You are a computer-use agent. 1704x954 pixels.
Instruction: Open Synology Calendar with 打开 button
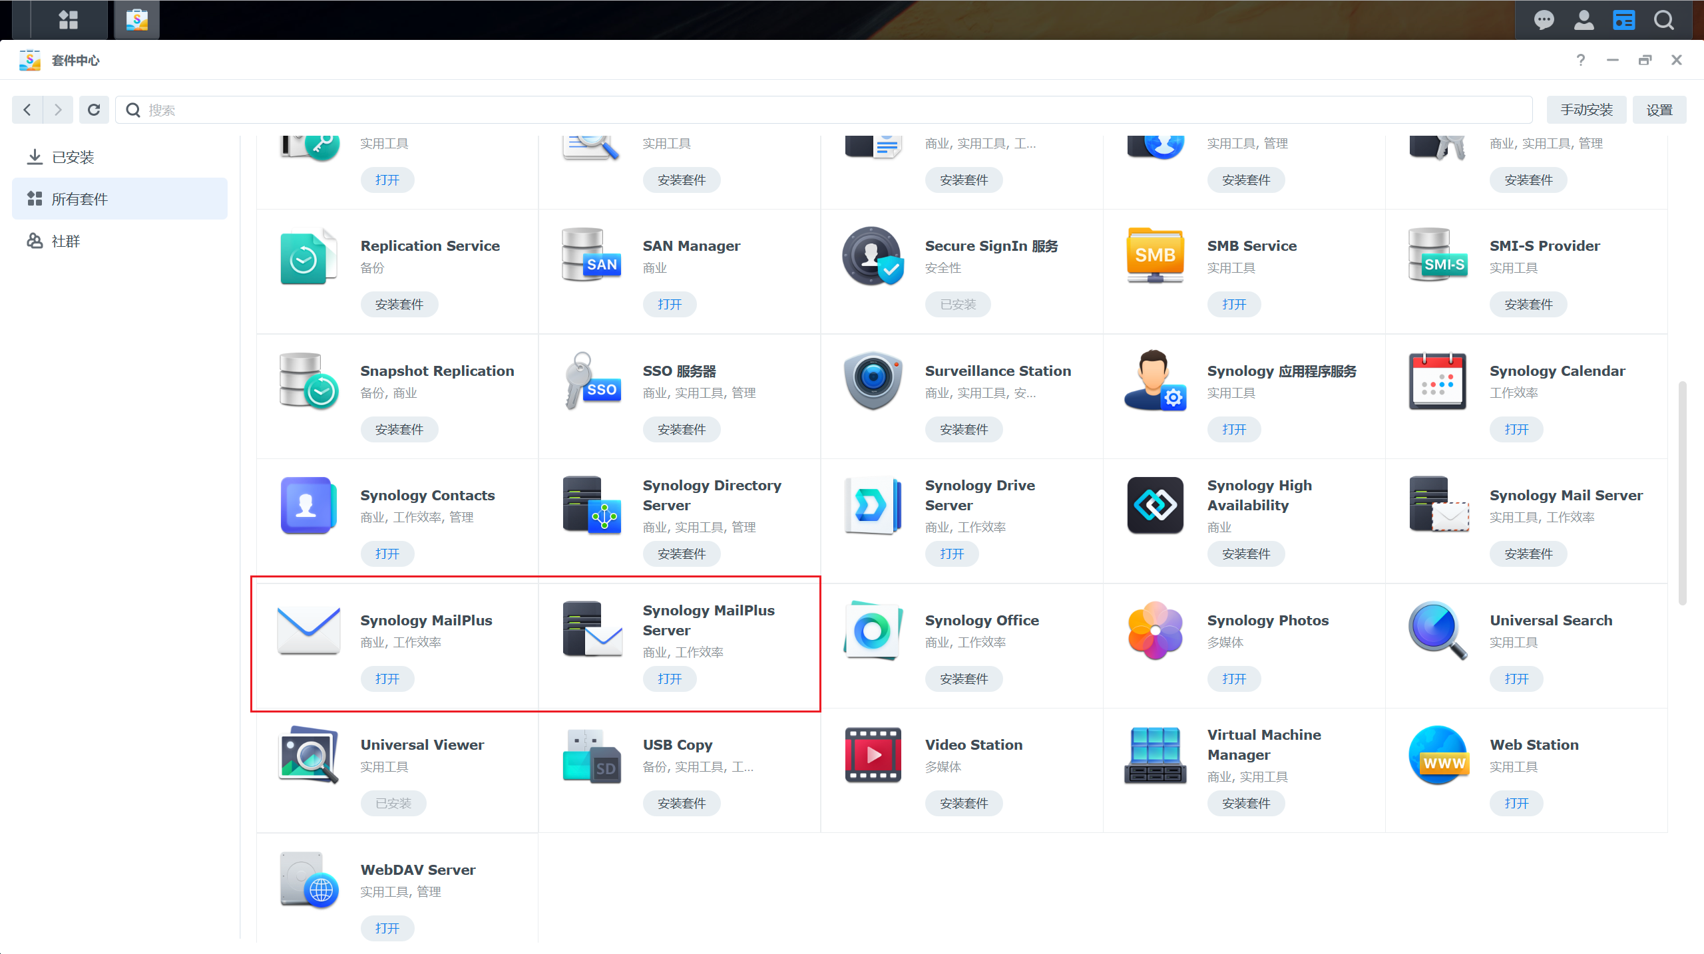tap(1516, 430)
